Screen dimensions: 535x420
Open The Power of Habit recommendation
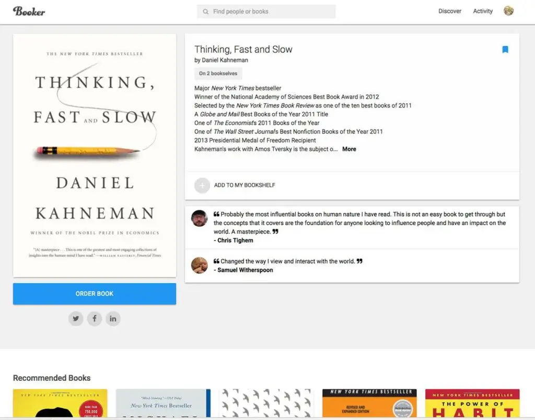pyautogui.click(x=472, y=403)
